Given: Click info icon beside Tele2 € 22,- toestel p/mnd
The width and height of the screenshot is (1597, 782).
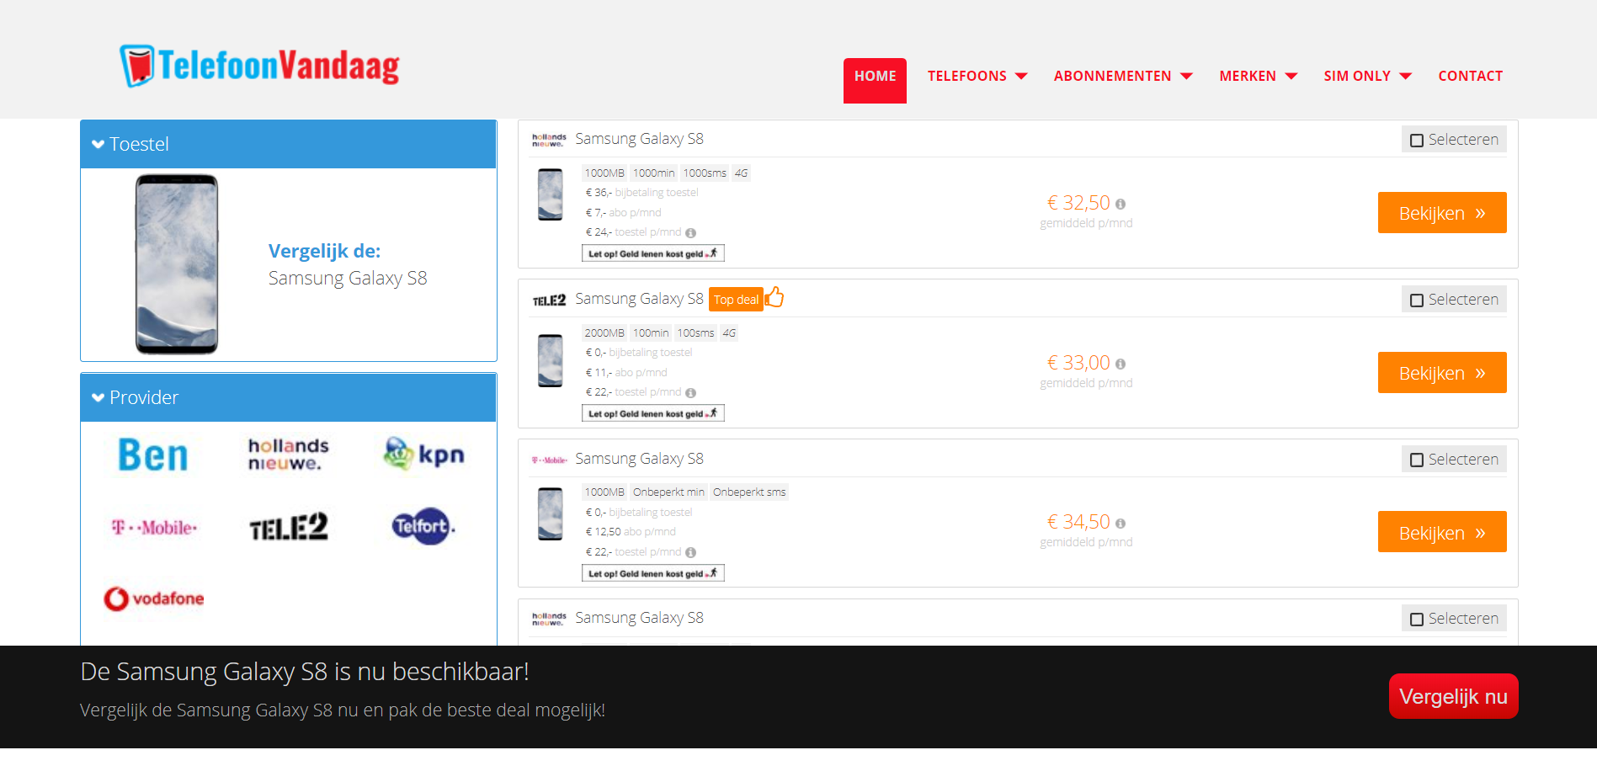Looking at the screenshot, I should [x=690, y=393].
